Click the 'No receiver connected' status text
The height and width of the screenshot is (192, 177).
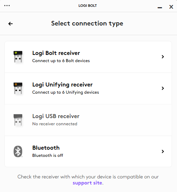click(55, 124)
